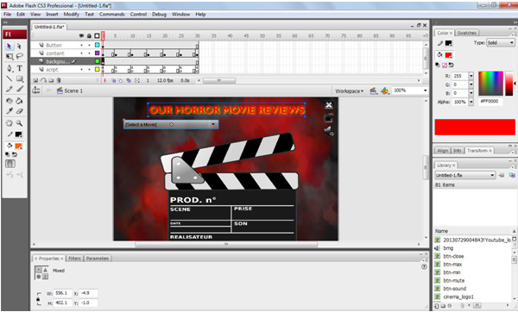The image size is (518, 312).
Task: Select the Free Transform tool
Action: coord(9,56)
